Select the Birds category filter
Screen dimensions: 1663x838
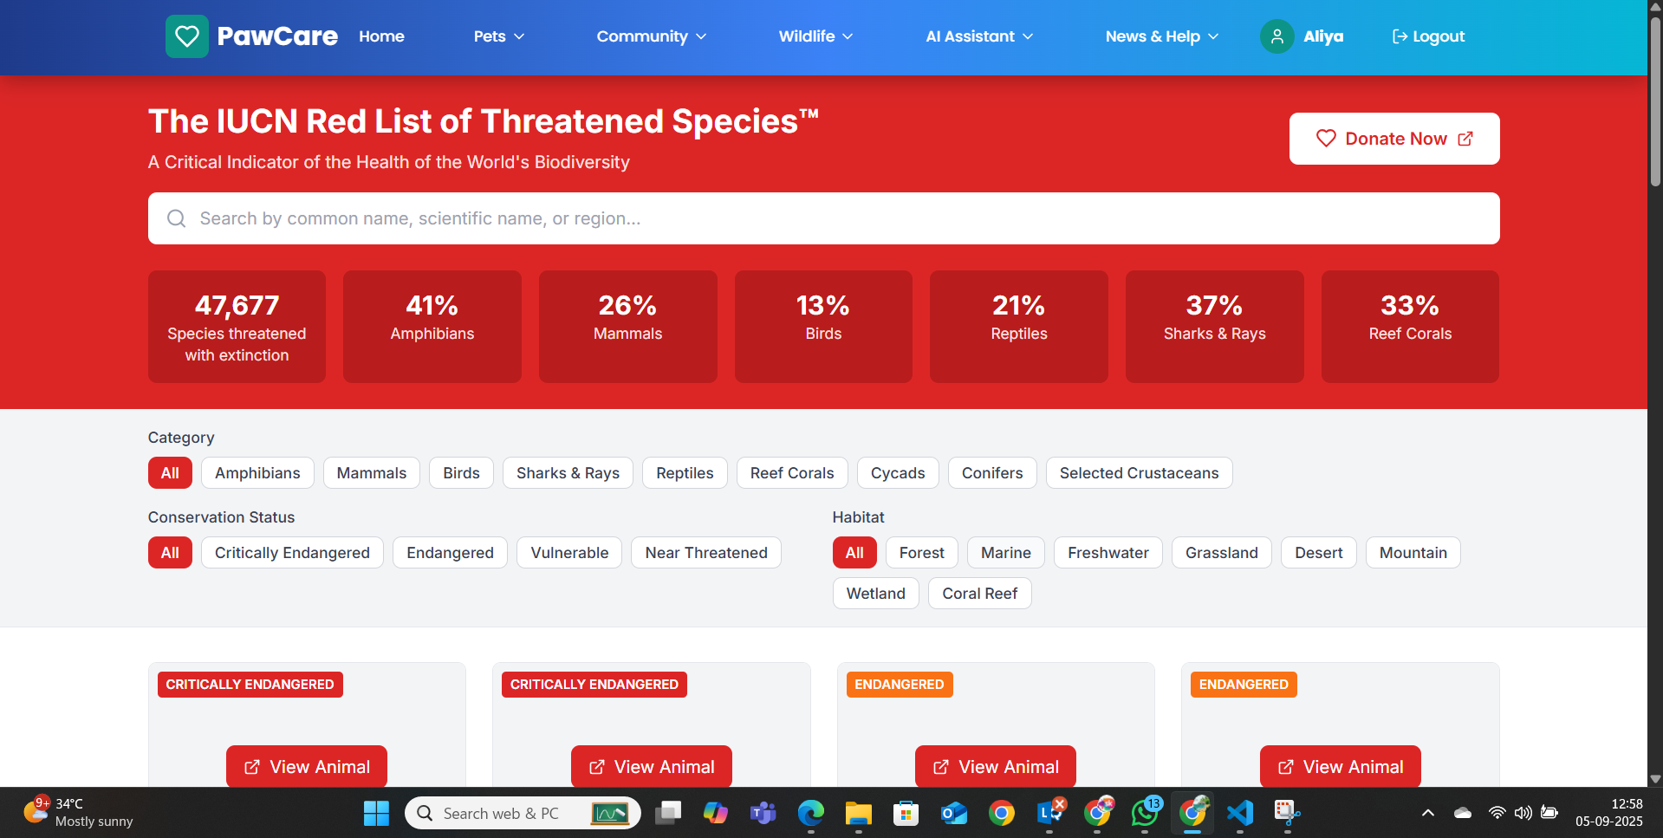(x=461, y=473)
